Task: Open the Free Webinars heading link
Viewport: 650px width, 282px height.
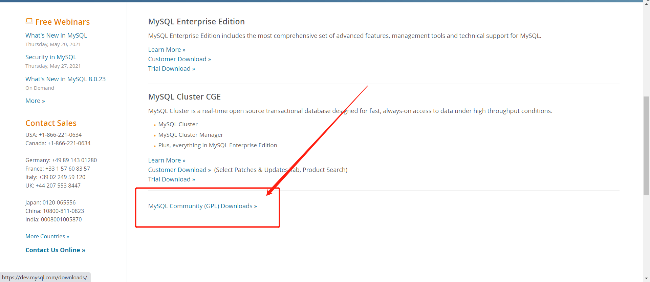Action: (63, 22)
